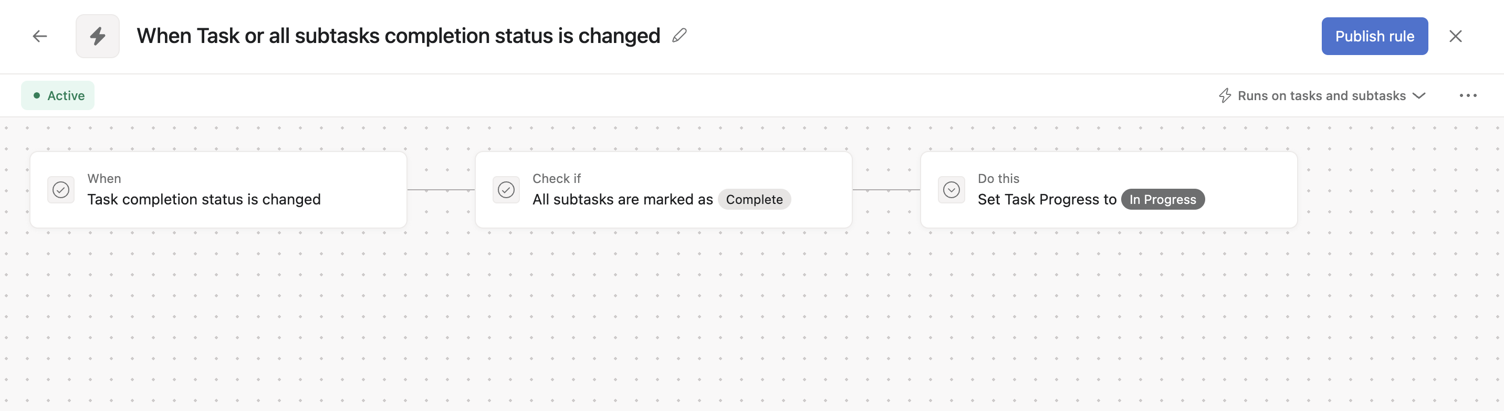Click the check-circle icon on the When card
Viewport: 1504px width, 411px height.
(61, 189)
